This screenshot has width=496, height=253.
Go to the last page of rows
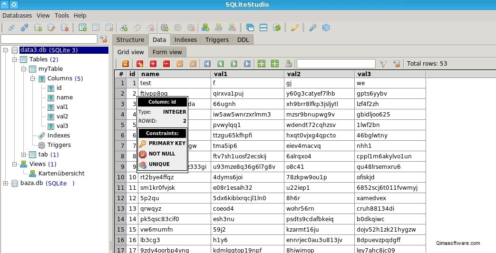(x=247, y=64)
